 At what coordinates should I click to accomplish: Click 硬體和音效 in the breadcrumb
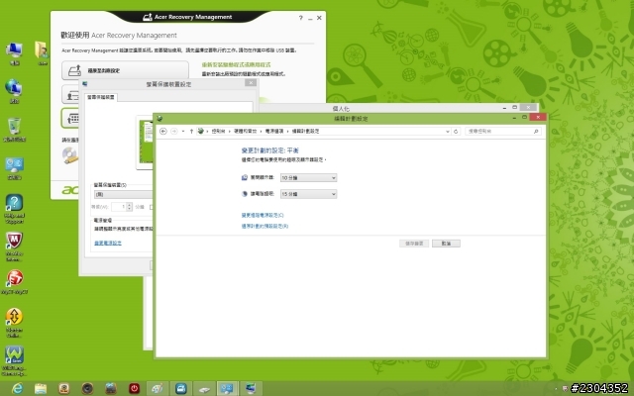click(245, 132)
